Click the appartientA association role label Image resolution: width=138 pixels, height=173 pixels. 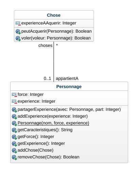[67, 79]
